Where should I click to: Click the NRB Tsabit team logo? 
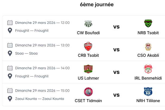148,24
